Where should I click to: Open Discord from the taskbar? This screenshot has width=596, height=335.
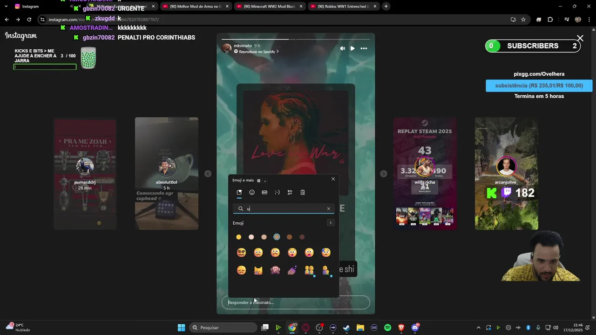pyautogui.click(x=415, y=328)
